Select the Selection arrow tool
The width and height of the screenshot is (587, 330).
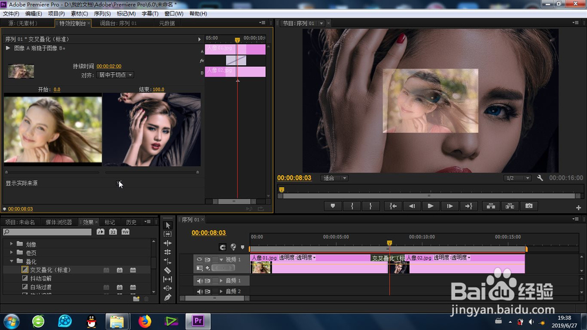[168, 225]
